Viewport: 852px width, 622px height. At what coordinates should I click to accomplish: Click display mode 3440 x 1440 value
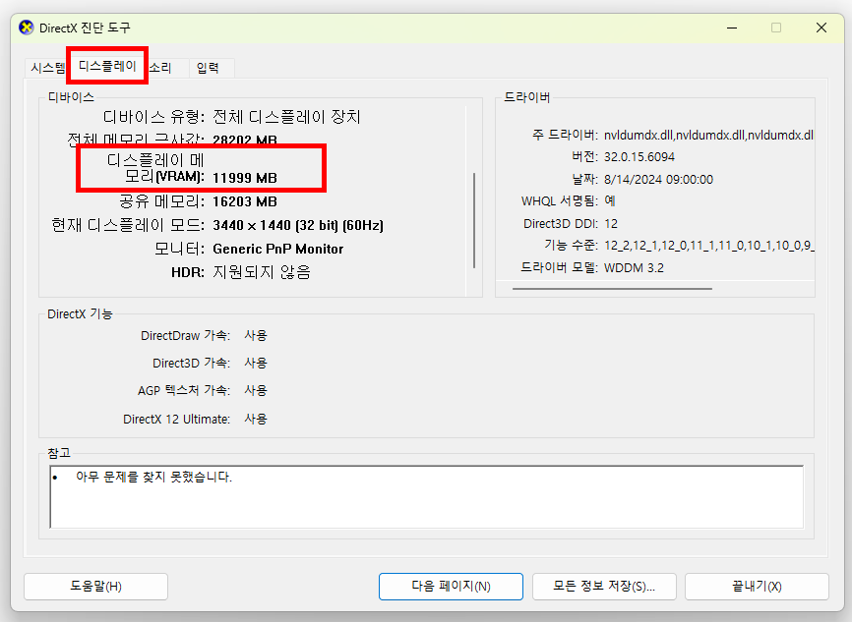click(298, 225)
